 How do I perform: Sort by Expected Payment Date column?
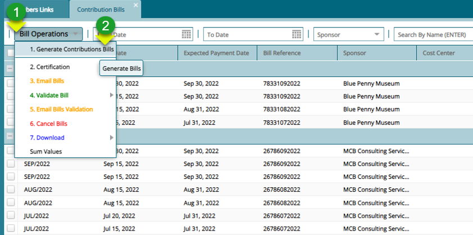217,53
